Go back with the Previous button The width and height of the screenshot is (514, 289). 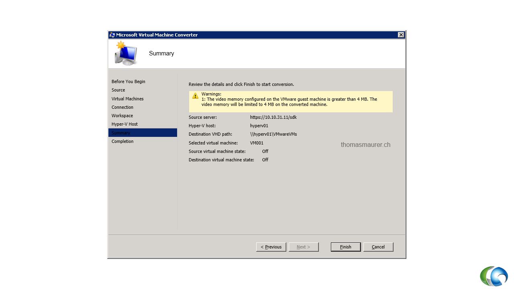pyautogui.click(x=271, y=247)
